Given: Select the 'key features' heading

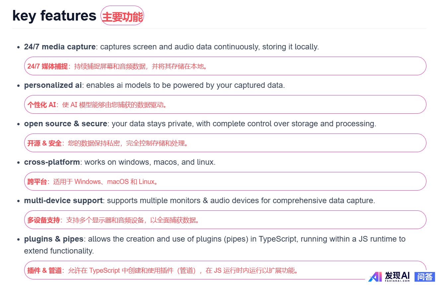Looking at the screenshot, I should click(x=54, y=15).
